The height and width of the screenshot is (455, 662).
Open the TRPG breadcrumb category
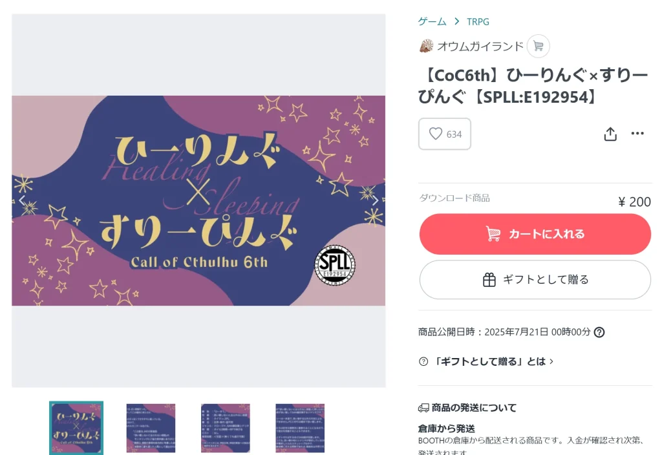click(478, 21)
